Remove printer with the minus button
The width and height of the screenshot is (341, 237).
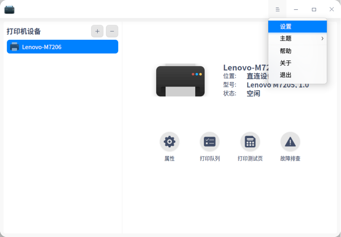112,31
